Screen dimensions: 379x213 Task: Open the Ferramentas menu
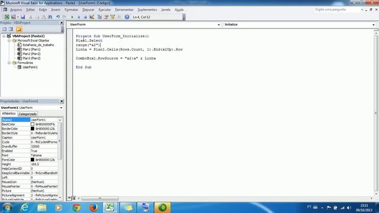(124, 9)
